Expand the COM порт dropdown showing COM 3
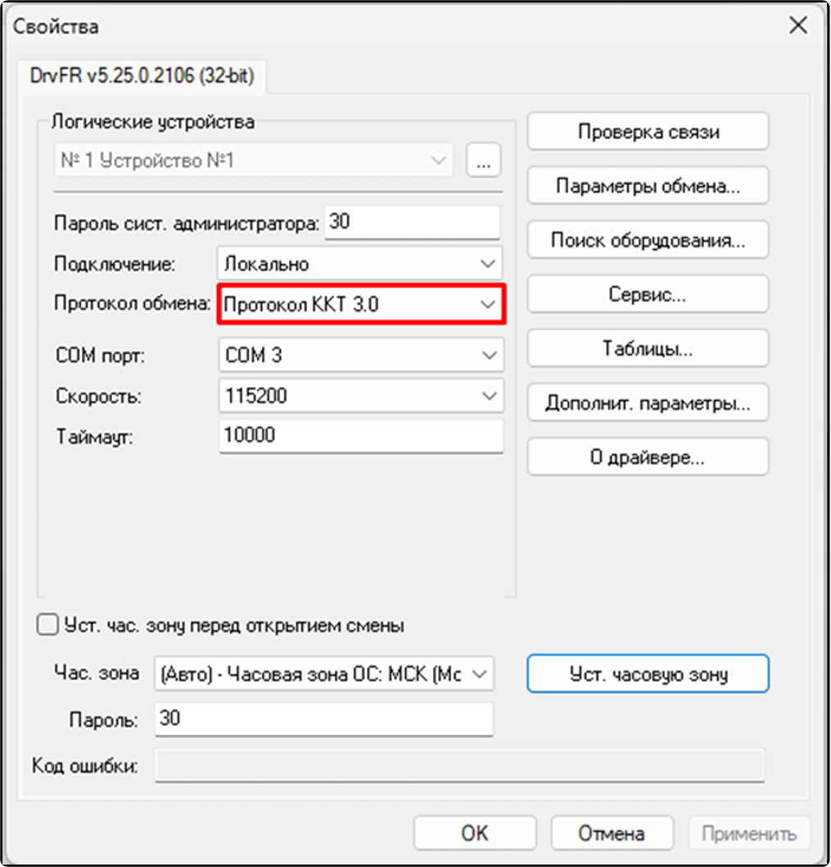This screenshot has height=867, width=831. (x=361, y=355)
